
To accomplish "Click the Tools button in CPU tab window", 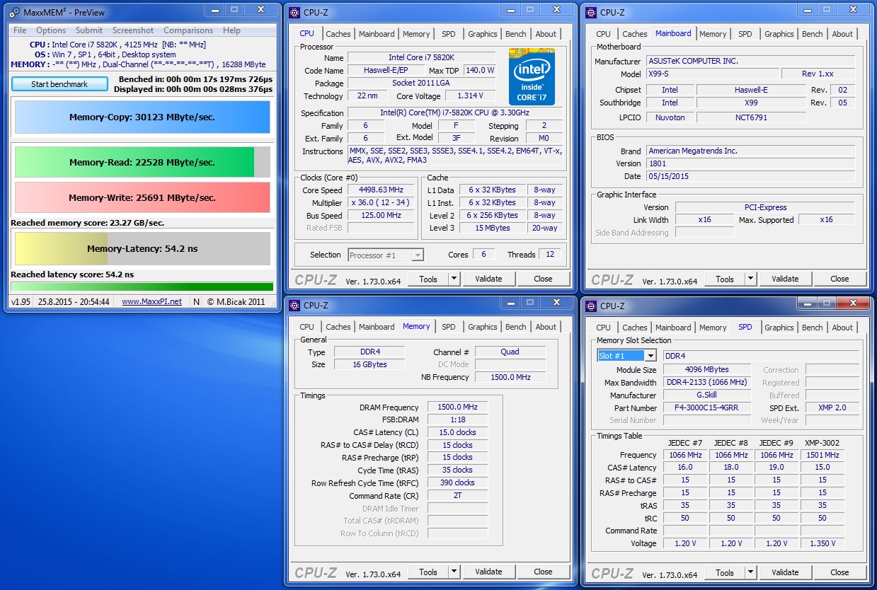I will [428, 279].
